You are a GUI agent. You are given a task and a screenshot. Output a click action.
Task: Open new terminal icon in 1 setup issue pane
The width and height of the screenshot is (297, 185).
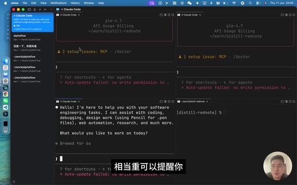point(283,15)
